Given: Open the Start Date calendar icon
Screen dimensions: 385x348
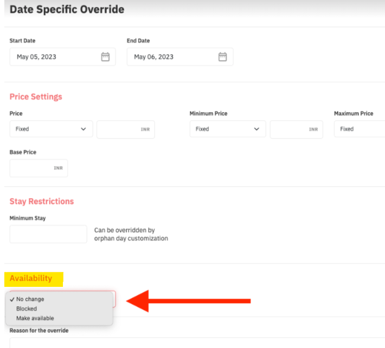Looking at the screenshot, I should point(105,57).
